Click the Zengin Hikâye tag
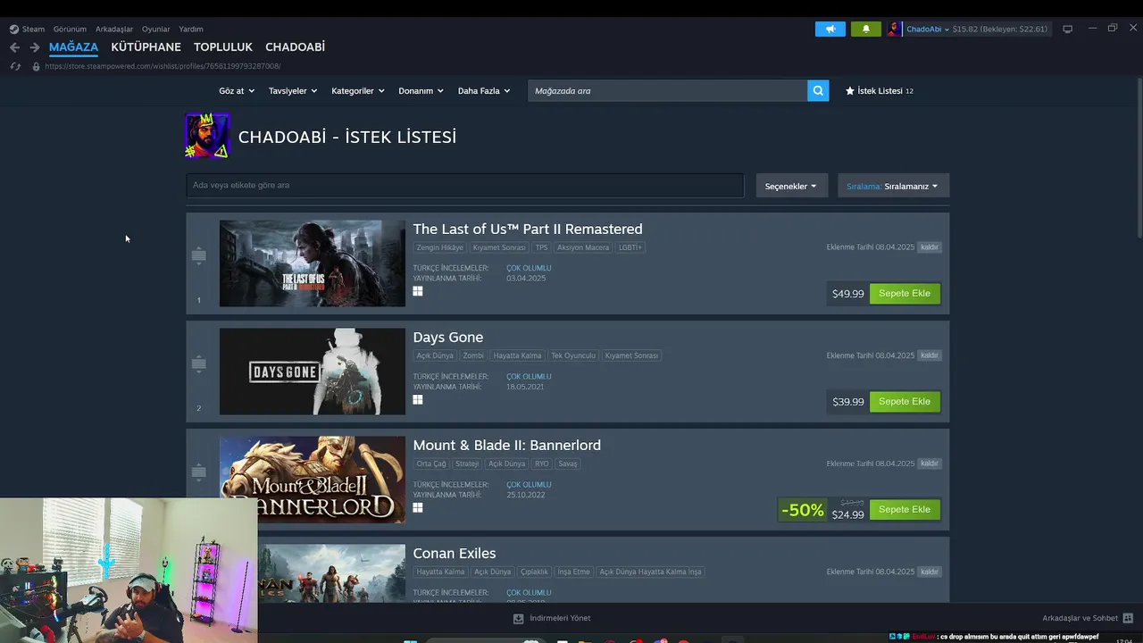 point(440,247)
